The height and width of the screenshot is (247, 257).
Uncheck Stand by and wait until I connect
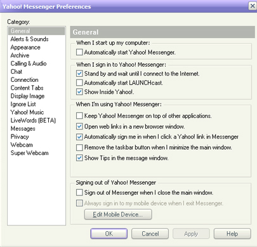(x=79, y=74)
